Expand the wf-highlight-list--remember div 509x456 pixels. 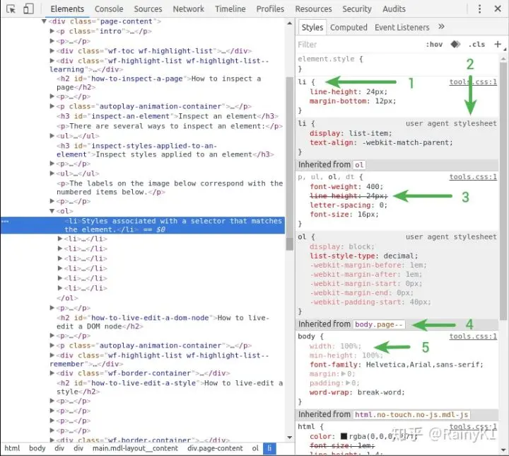52,355
